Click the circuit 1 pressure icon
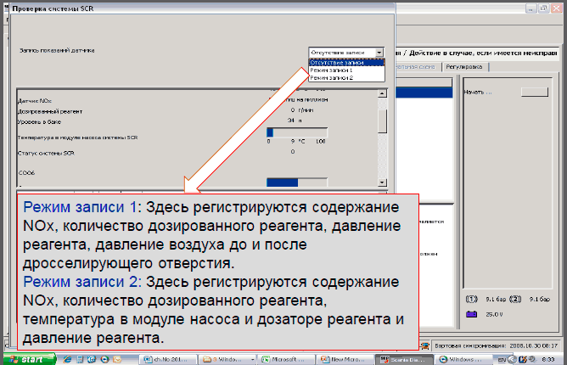The height and width of the screenshot is (365, 567). pos(472,299)
